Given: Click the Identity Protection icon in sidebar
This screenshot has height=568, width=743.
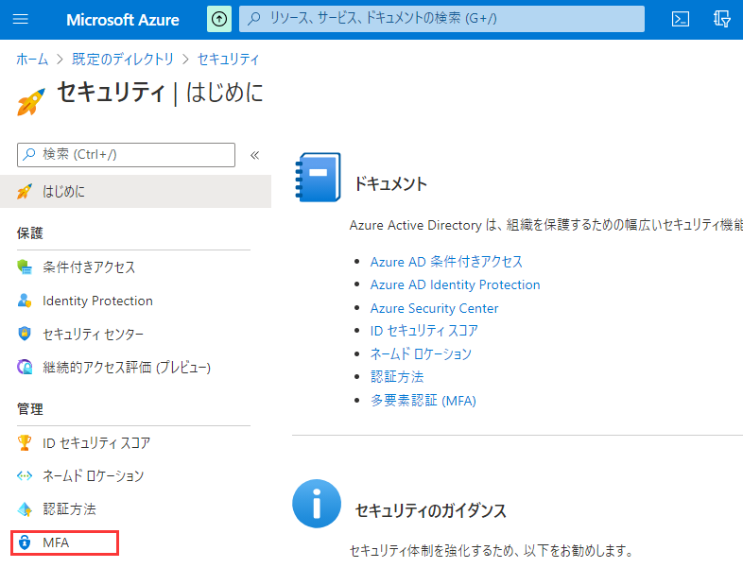Looking at the screenshot, I should (x=26, y=301).
